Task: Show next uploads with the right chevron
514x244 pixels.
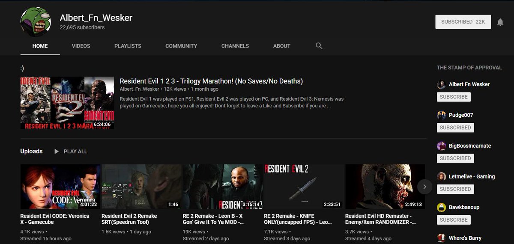Action: (424, 187)
